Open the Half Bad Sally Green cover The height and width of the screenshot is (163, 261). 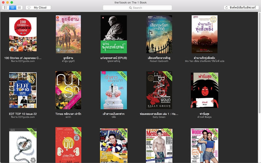click(159, 90)
